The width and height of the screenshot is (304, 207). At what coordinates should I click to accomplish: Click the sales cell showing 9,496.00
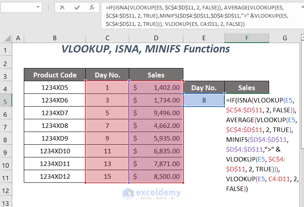156,113
